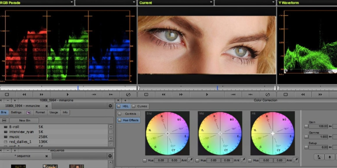Screen dimensions: 337x168
Task: Click the Shadows hue eyedropper icon
Action: (x=190, y=160)
